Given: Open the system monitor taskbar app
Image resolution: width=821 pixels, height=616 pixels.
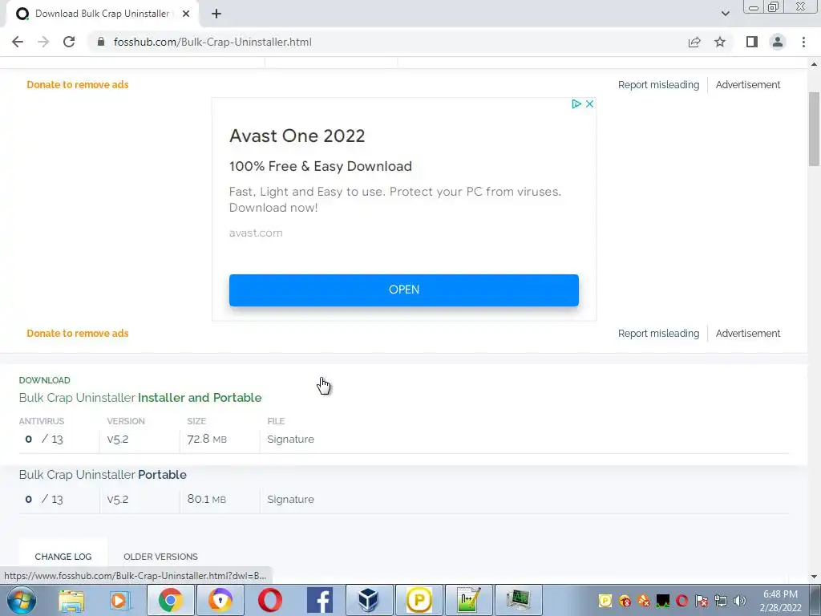Looking at the screenshot, I should tap(518, 600).
